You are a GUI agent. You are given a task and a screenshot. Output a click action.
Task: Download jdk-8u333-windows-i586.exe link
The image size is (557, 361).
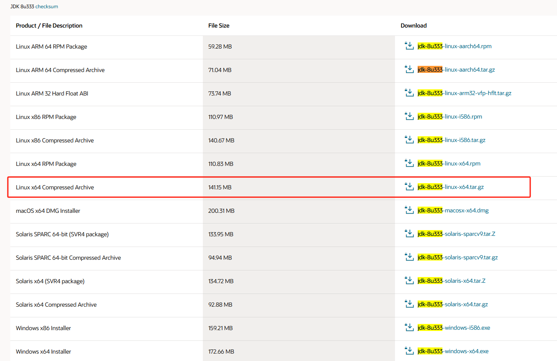click(454, 328)
